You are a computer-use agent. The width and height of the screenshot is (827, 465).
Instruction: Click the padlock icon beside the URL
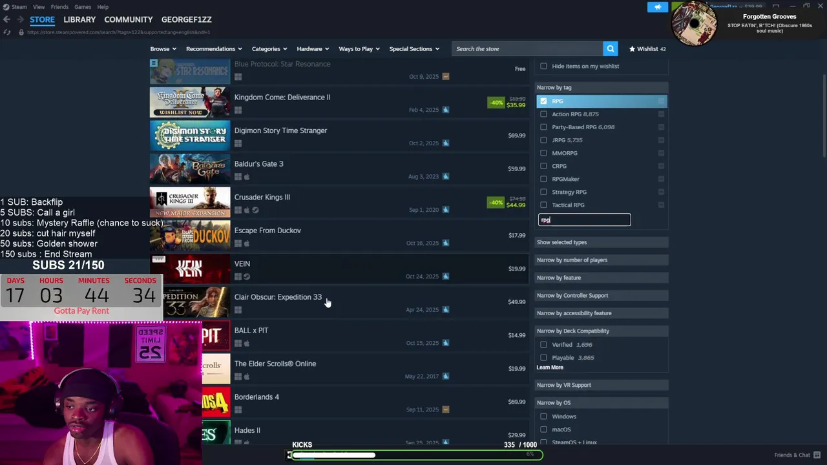coord(21,32)
